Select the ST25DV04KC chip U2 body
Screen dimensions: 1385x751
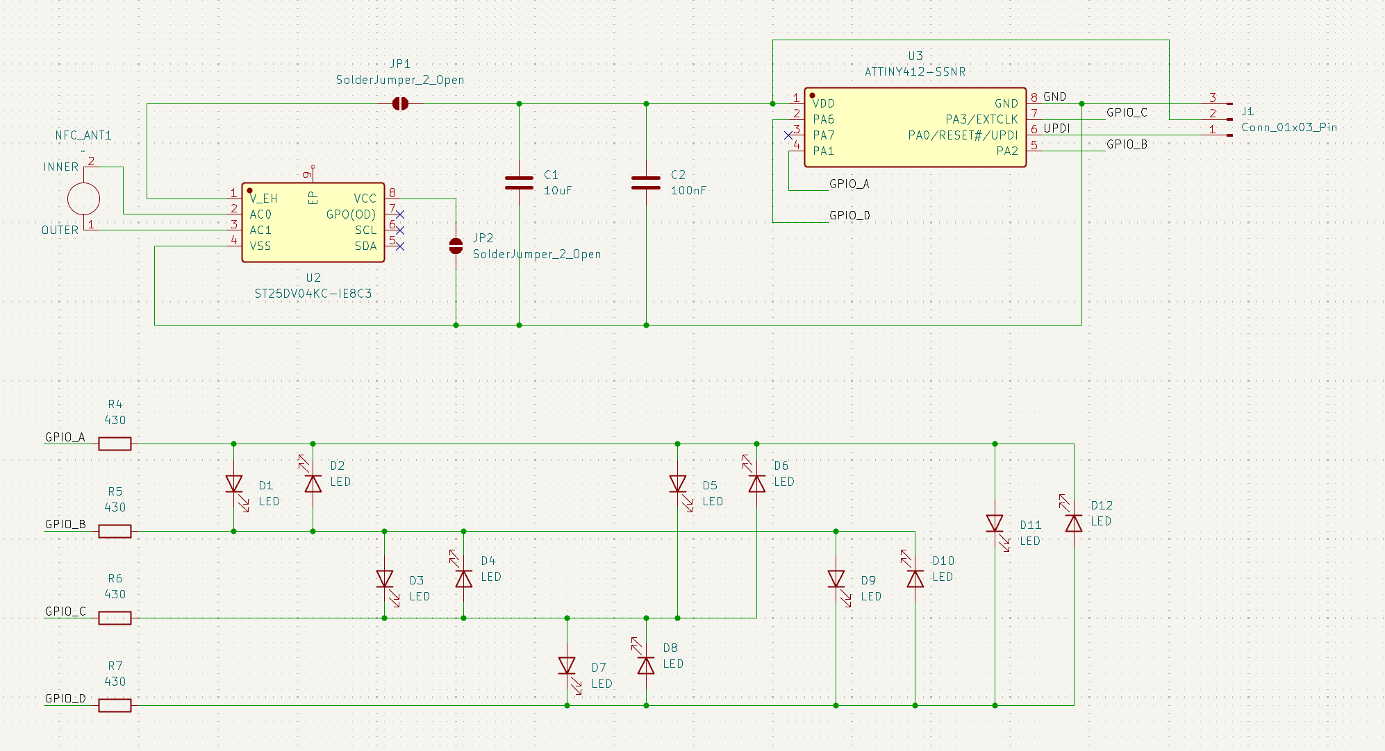(x=313, y=222)
